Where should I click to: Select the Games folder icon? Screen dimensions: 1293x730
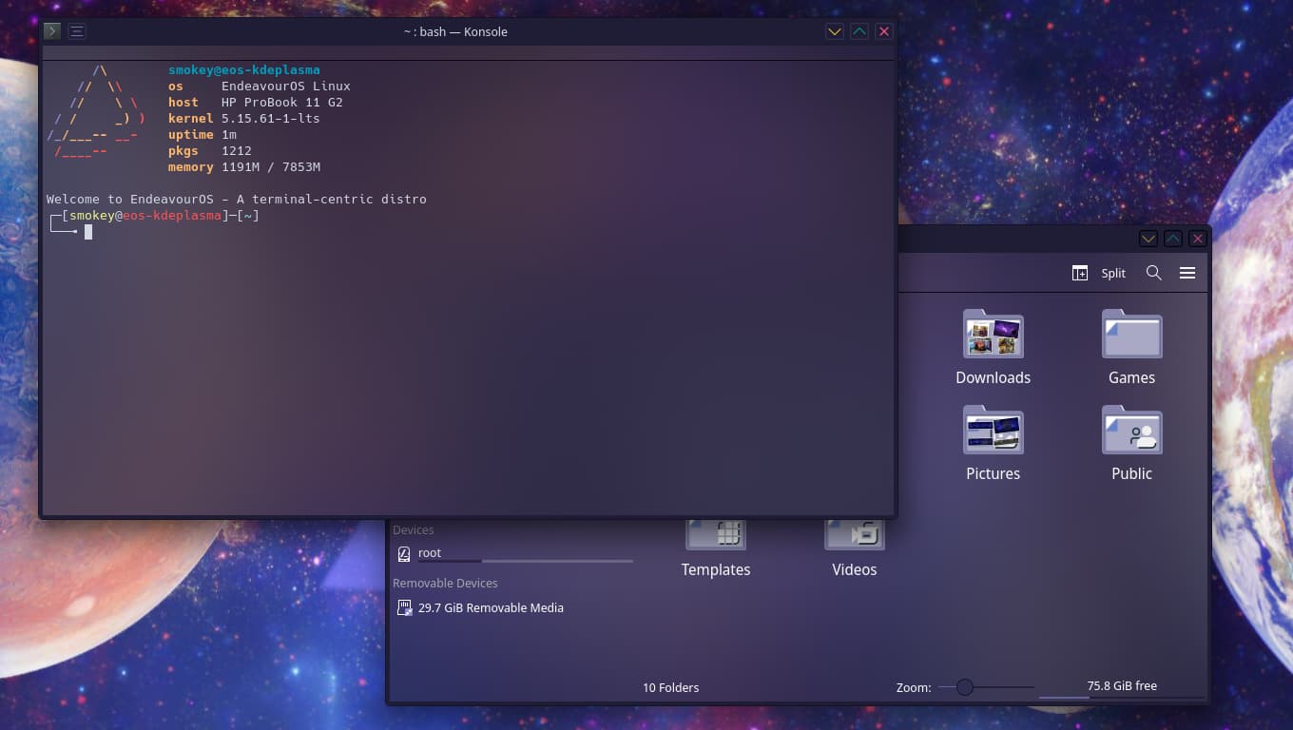point(1131,334)
